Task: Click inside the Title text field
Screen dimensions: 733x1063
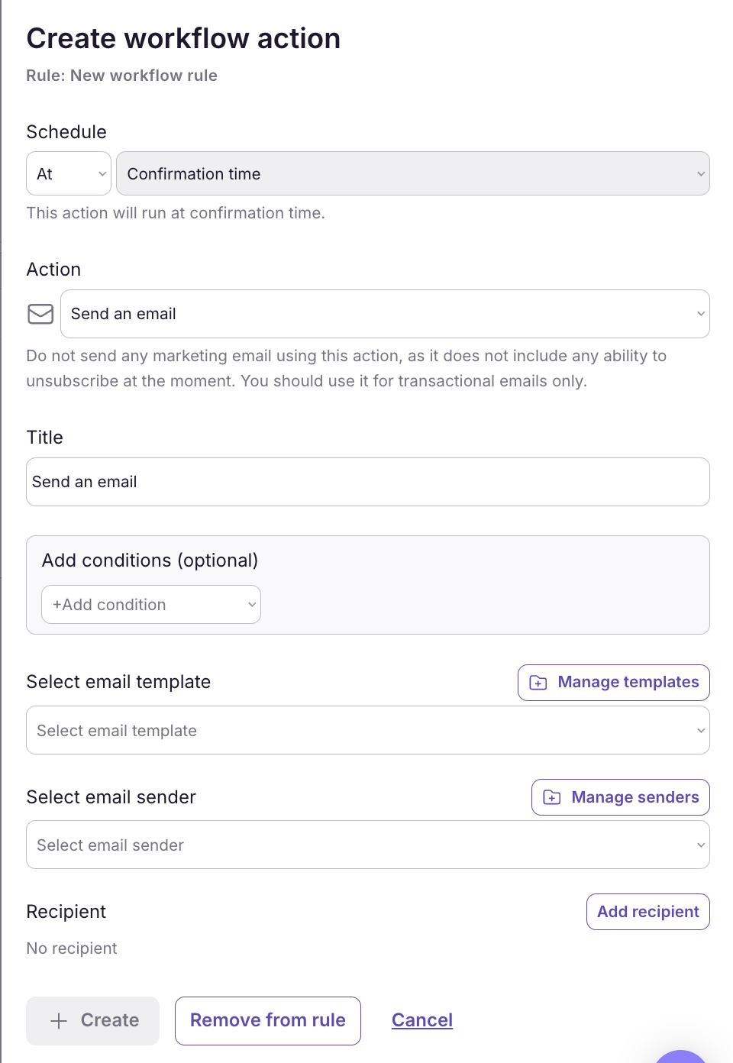Action: (x=367, y=482)
